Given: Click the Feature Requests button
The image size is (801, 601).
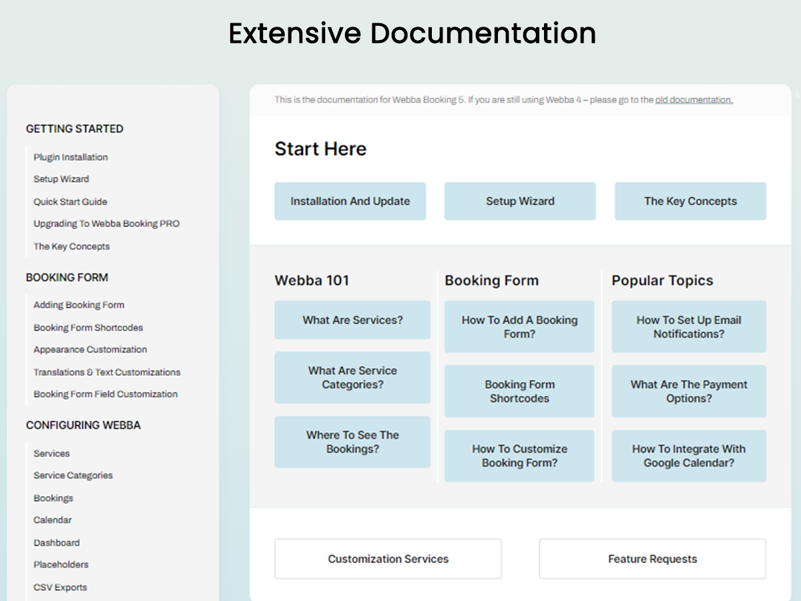Looking at the screenshot, I should tap(653, 559).
